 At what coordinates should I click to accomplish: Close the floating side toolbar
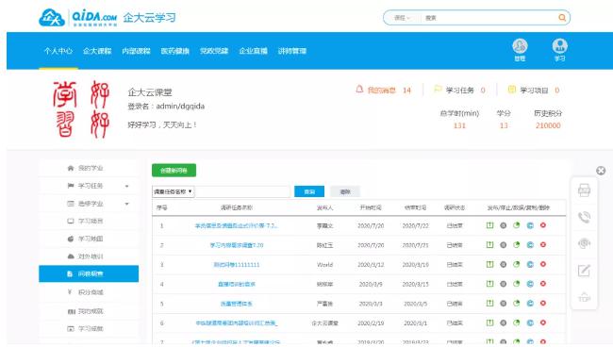click(601, 171)
